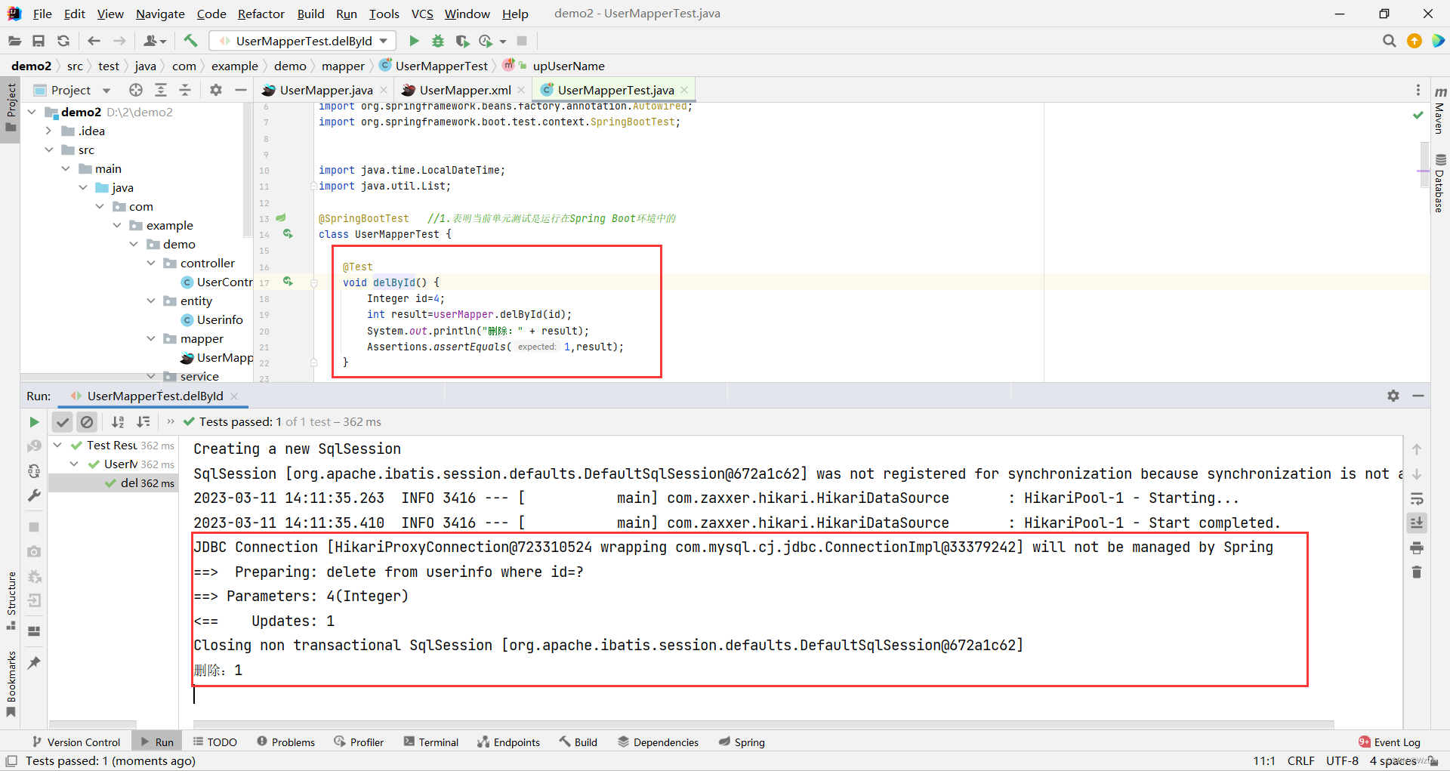Viewport: 1450px width, 771px height.
Task: Open TODO tool window button
Action: point(215,742)
